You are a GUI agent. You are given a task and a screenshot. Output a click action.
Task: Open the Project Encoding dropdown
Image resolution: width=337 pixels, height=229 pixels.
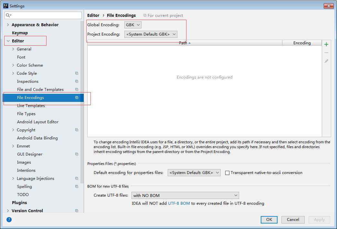(x=151, y=34)
